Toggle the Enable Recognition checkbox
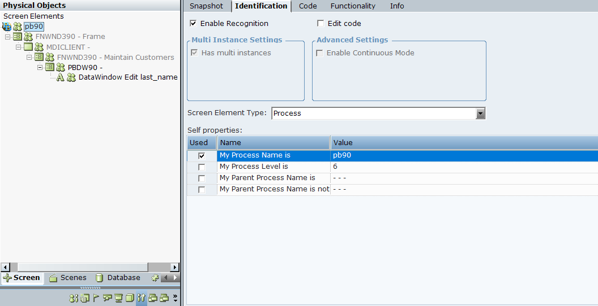Screen dimensions: 598x306 (193, 24)
